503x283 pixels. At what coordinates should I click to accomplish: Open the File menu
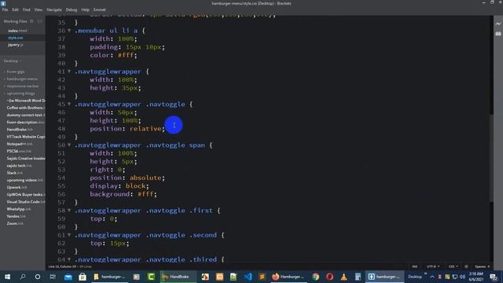6,9
